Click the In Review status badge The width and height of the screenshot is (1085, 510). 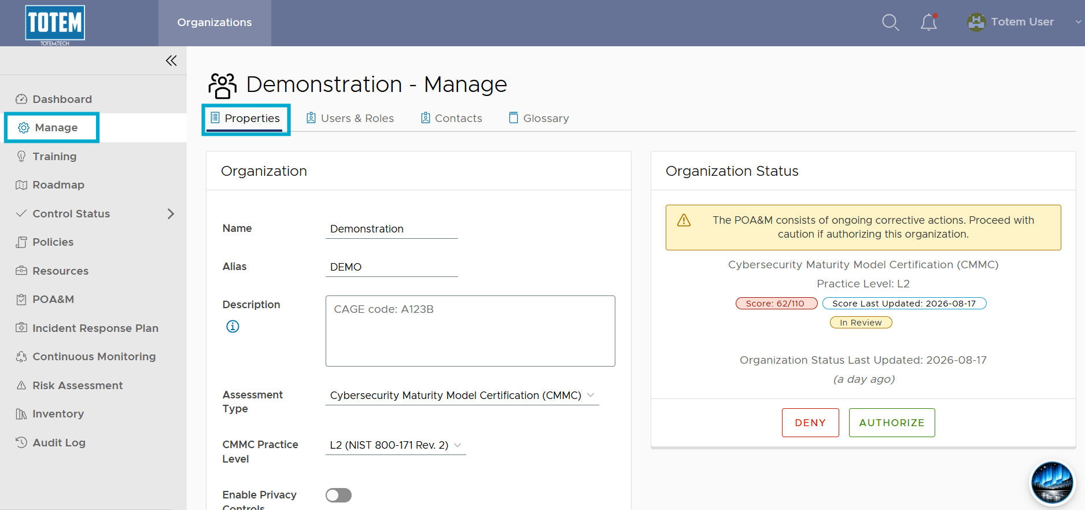[861, 323]
